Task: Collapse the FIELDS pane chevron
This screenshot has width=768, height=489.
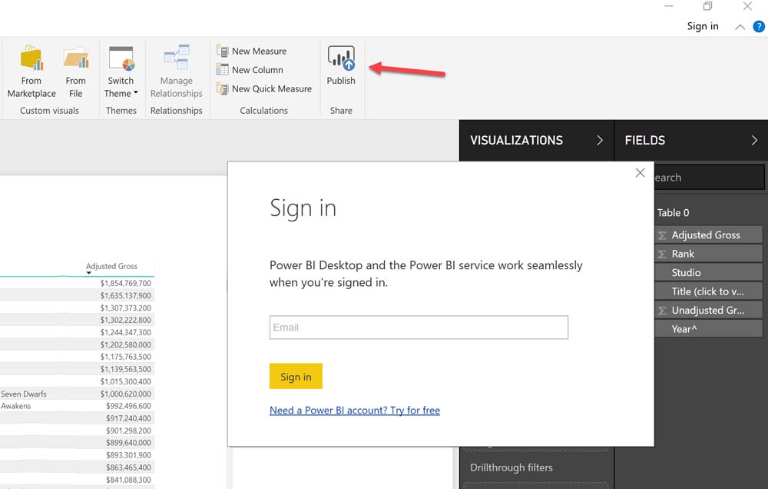Action: pyautogui.click(x=754, y=140)
